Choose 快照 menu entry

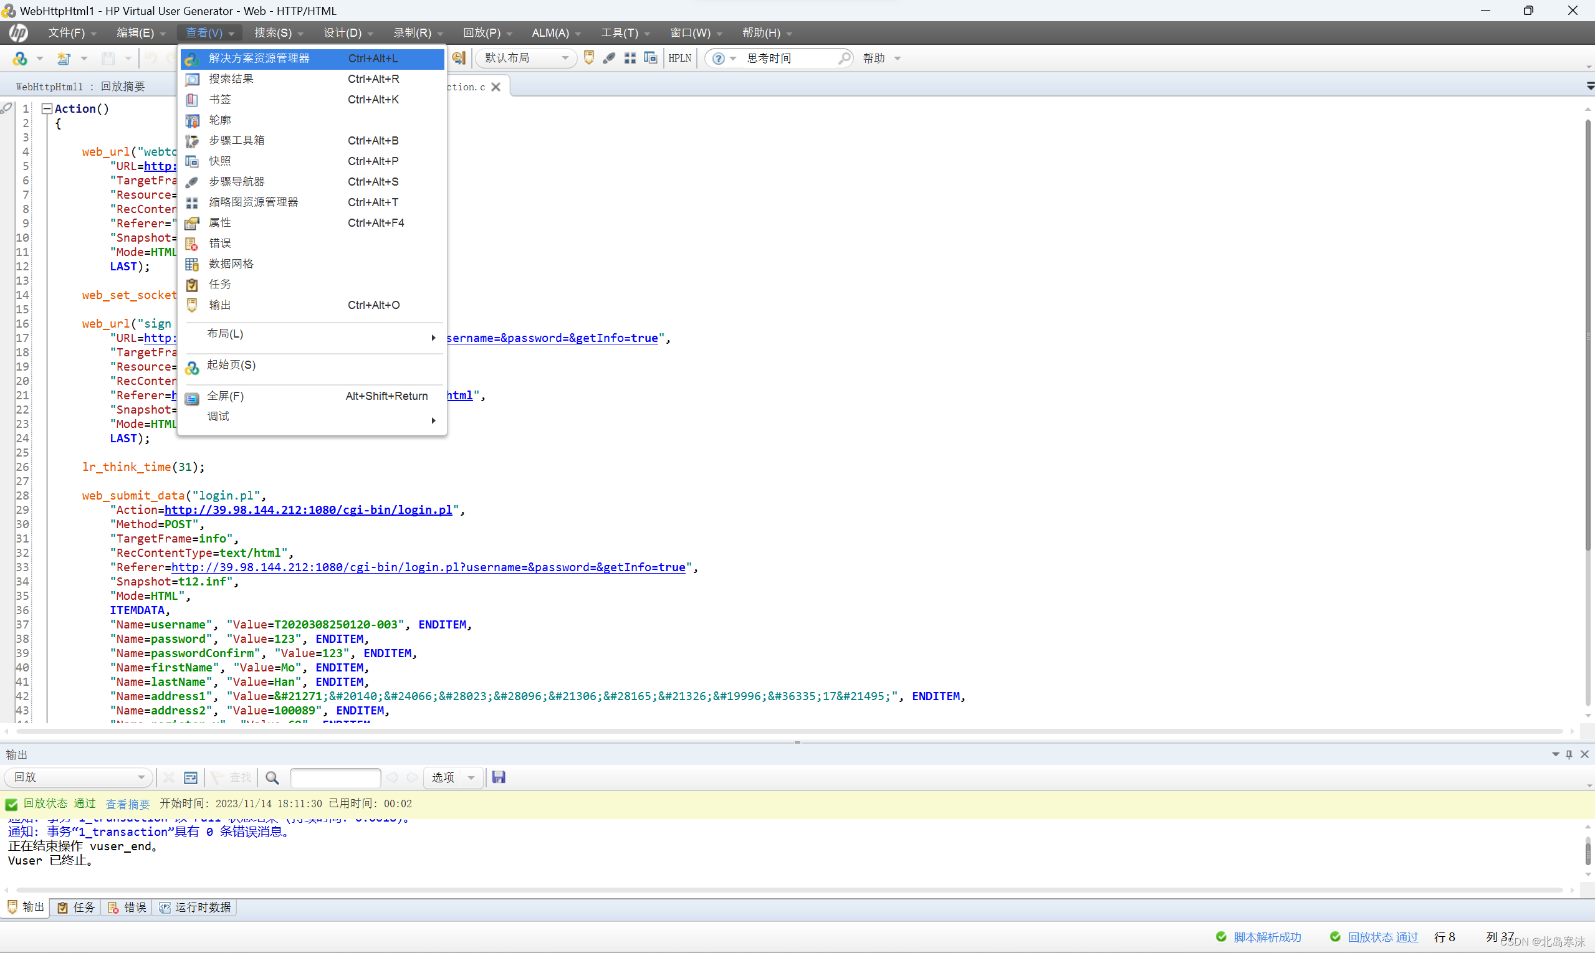coord(220,161)
